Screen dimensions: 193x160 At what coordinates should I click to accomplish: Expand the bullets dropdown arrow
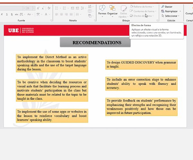coord(60,8)
